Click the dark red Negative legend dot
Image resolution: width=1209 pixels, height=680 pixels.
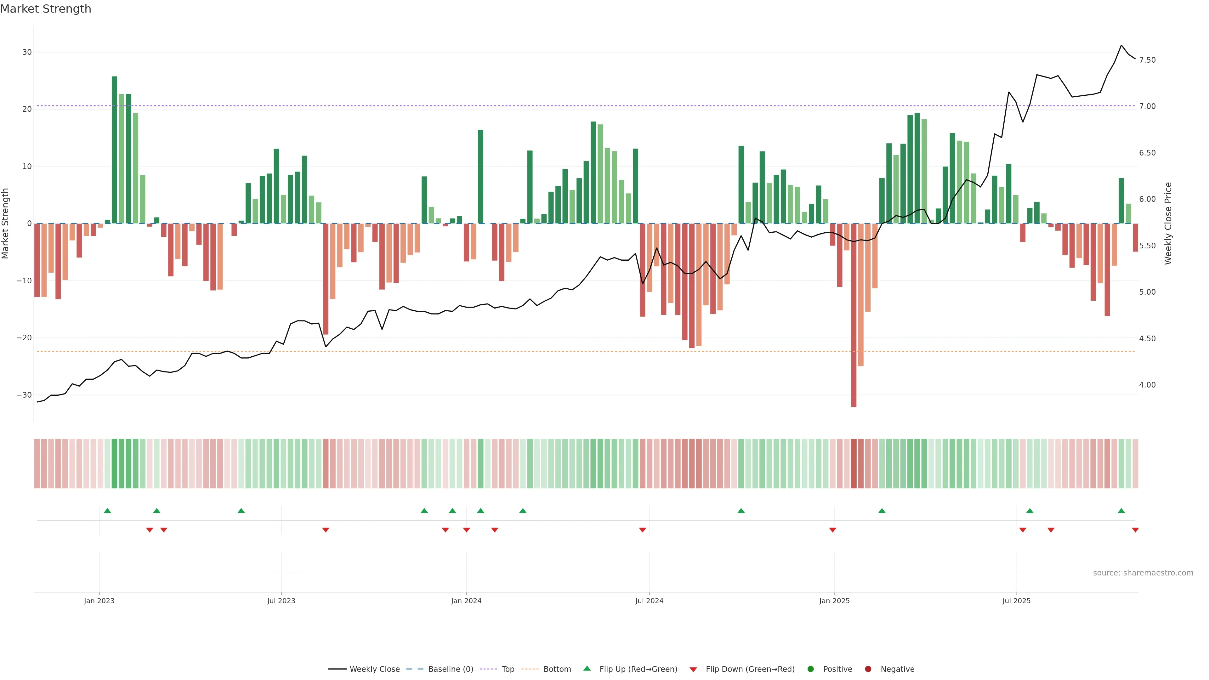(x=868, y=669)
